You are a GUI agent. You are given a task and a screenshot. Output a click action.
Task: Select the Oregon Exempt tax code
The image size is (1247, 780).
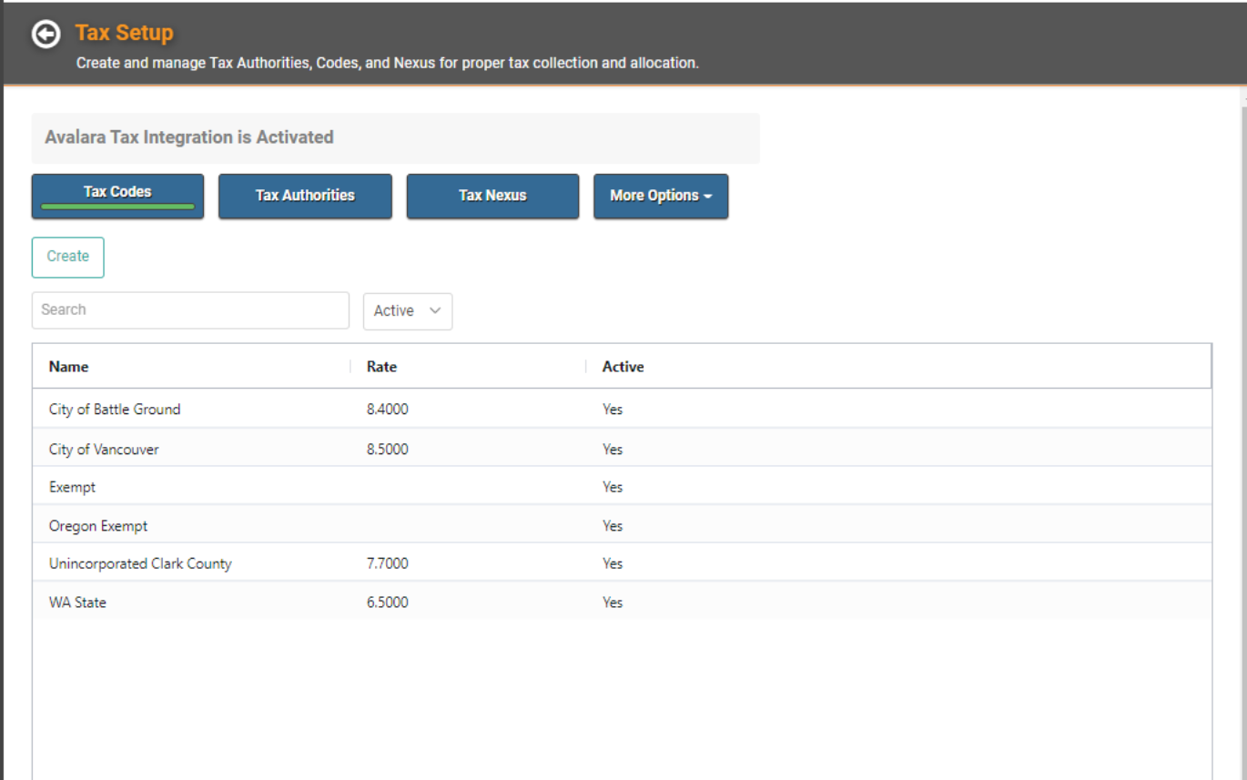pyautogui.click(x=622, y=525)
